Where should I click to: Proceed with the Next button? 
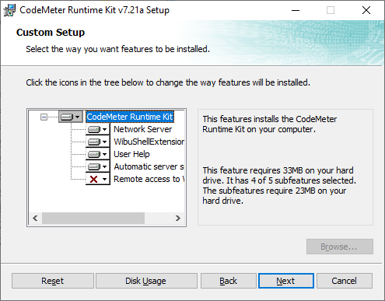(286, 281)
